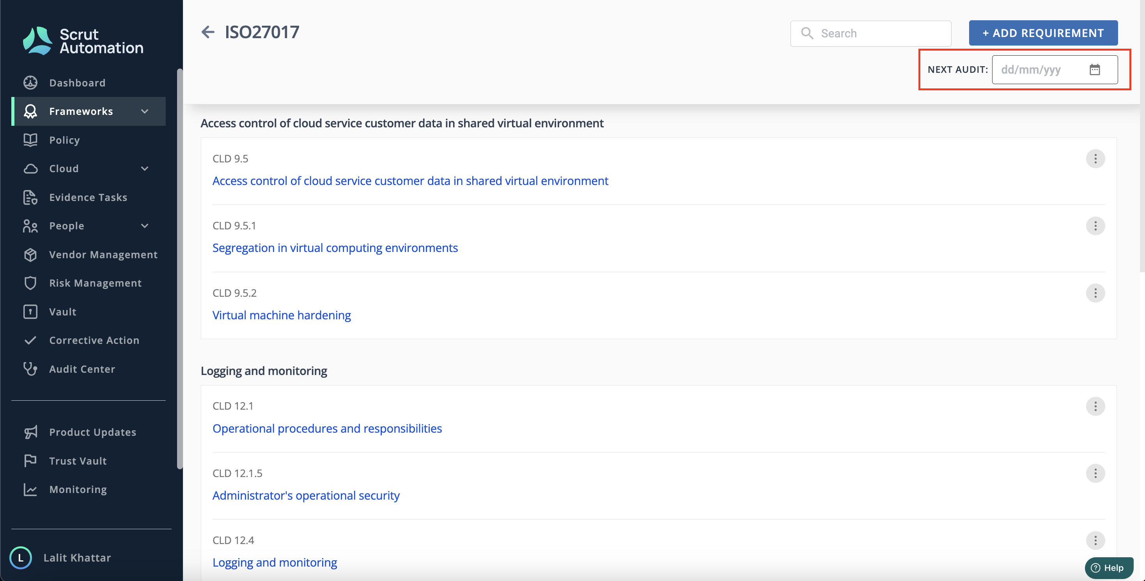This screenshot has width=1145, height=581.
Task: Click the Next Audit date field
Action: tap(1055, 70)
